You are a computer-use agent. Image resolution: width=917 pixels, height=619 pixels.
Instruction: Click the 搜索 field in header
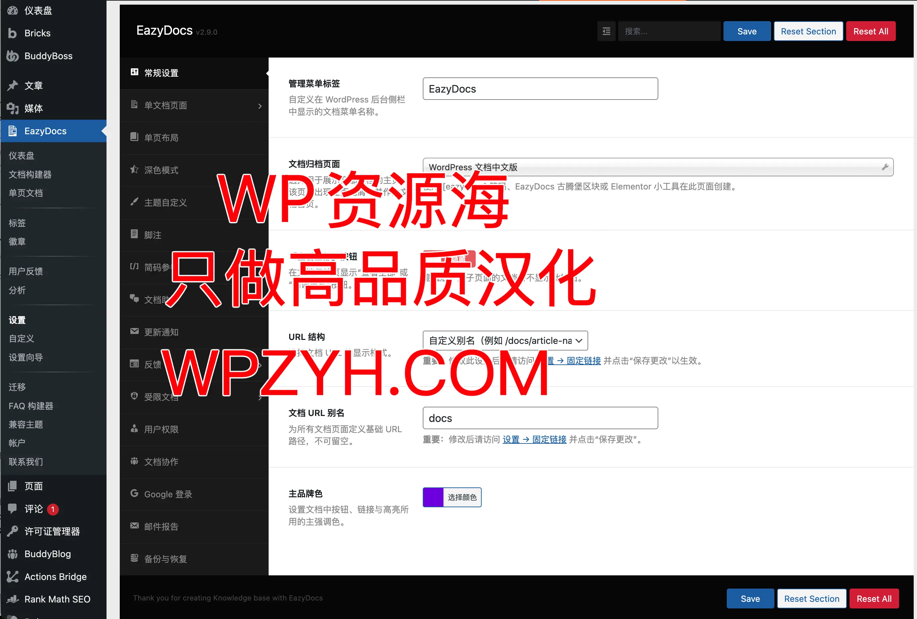[x=669, y=31]
